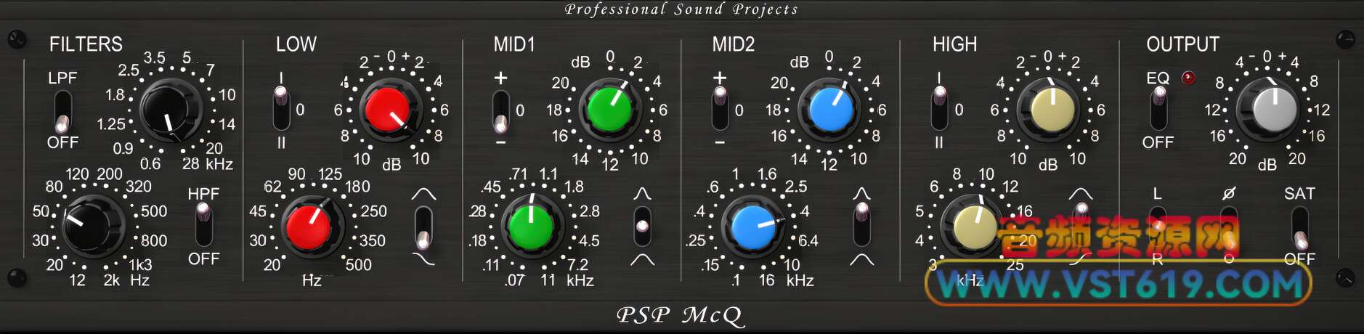
Task: Click the MID2 plus boost symbol
Action: coord(720,77)
